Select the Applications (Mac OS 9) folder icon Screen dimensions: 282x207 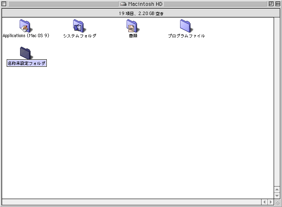pos(25,26)
